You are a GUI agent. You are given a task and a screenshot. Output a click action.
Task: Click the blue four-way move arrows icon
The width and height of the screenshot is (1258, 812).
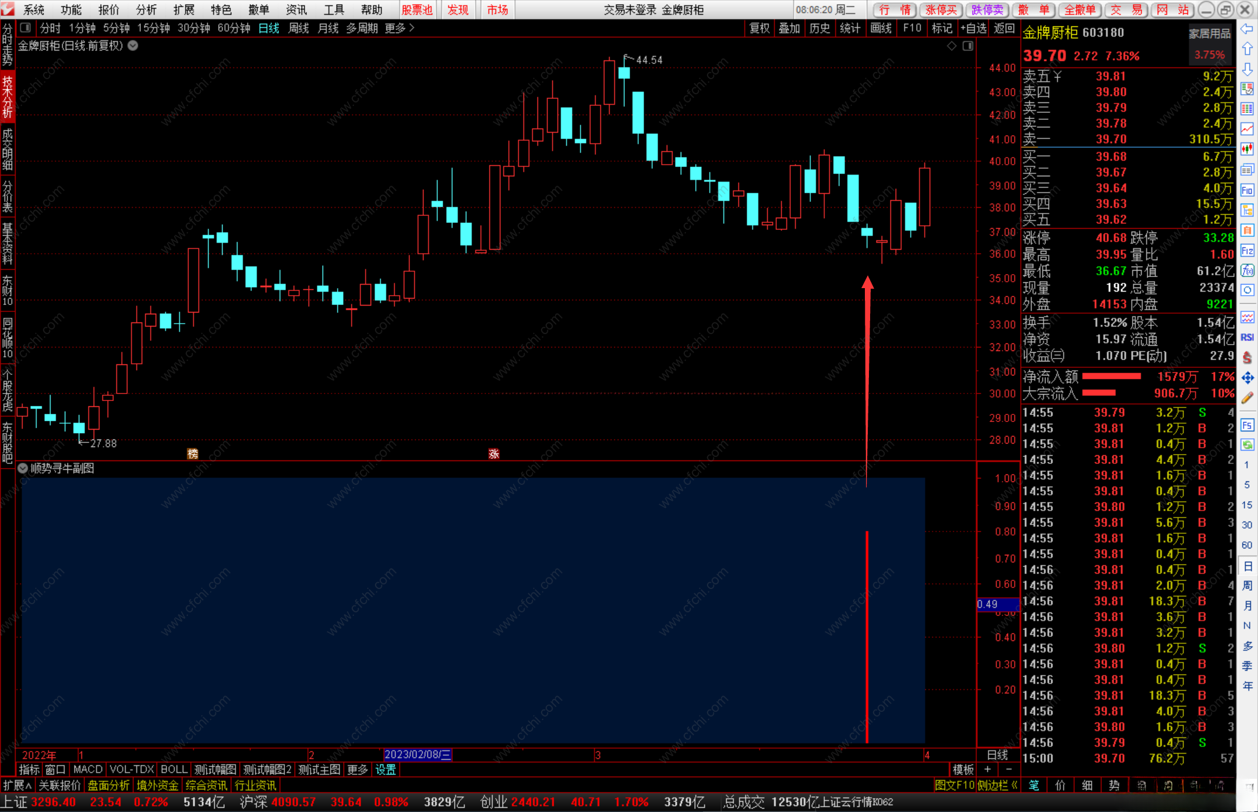pos(1247,378)
